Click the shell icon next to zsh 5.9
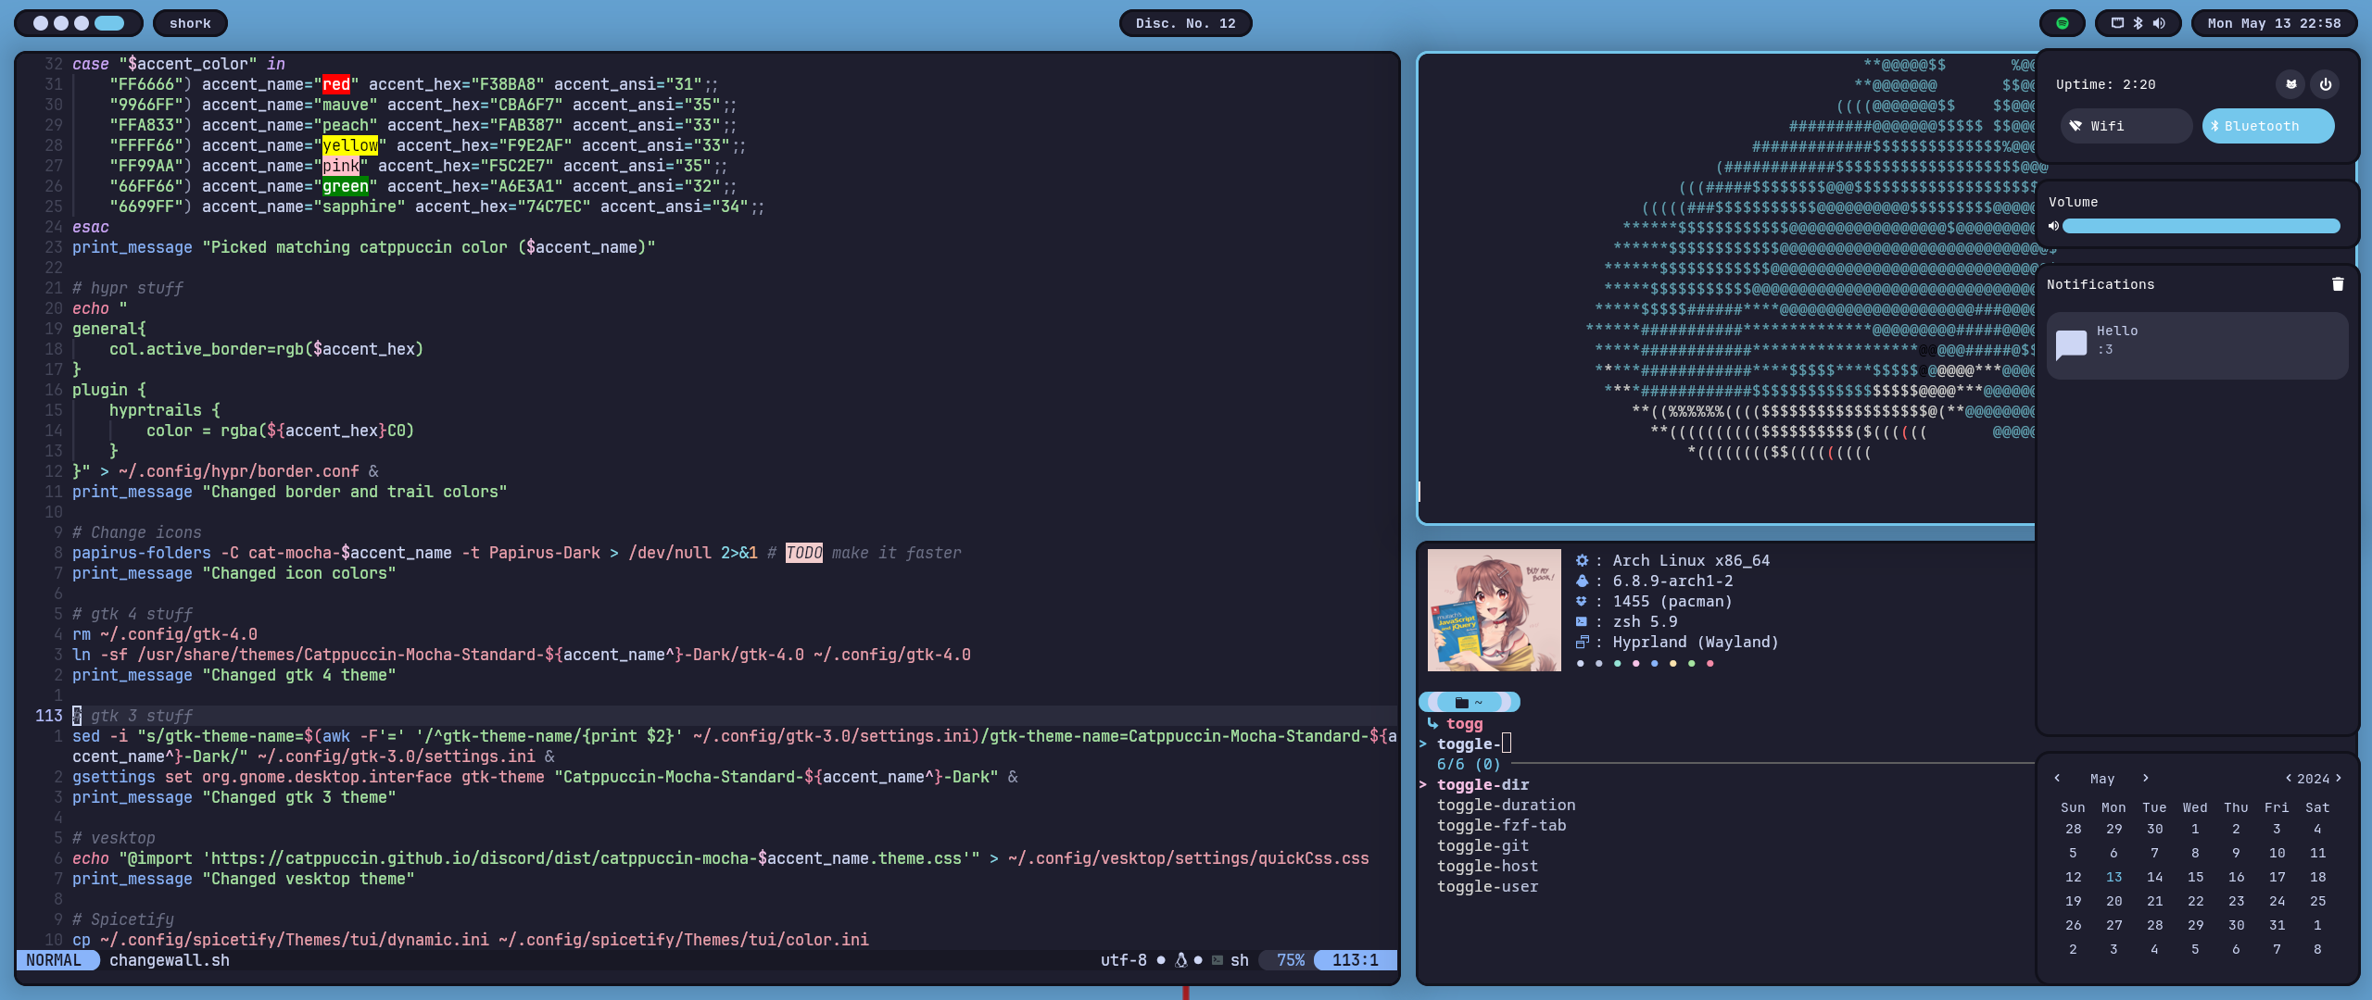The width and height of the screenshot is (2372, 1000). (x=1582, y=621)
